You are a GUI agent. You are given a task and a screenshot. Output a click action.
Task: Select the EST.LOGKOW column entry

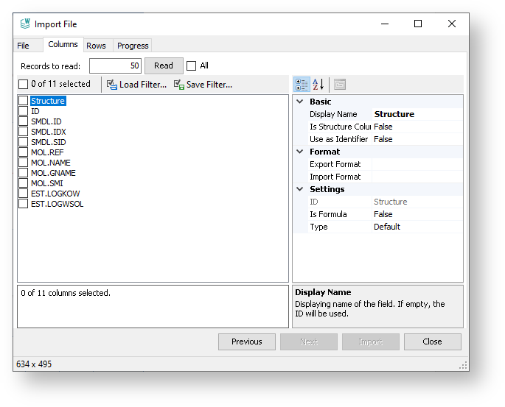[x=55, y=194]
